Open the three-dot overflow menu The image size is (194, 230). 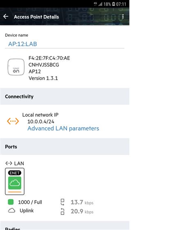(123, 17)
